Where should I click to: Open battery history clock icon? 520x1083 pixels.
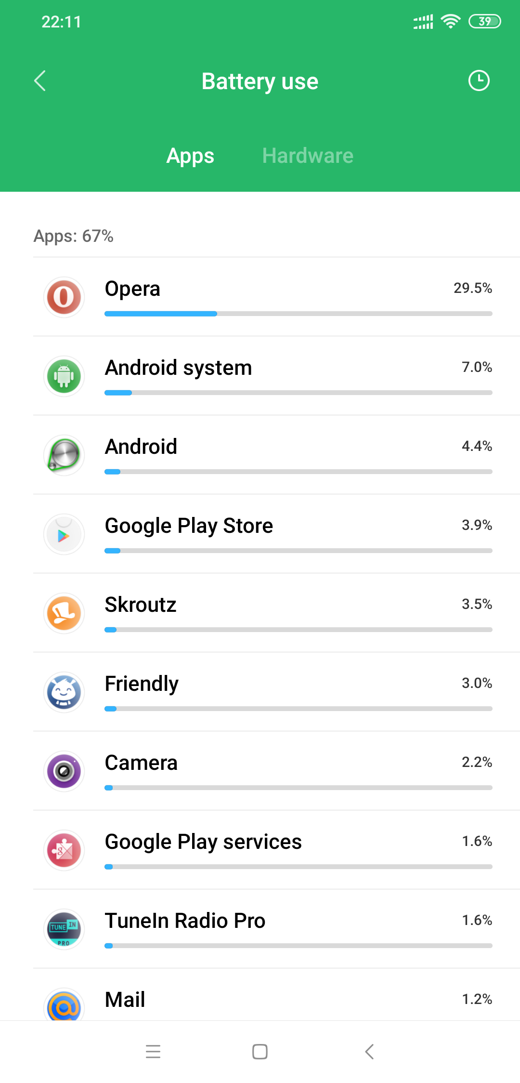tap(479, 80)
